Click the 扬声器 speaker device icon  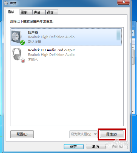pos(17,37)
